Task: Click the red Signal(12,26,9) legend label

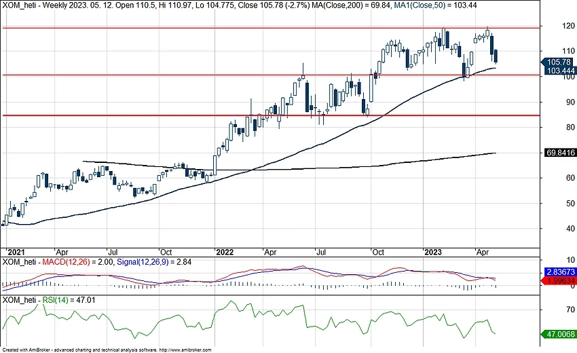Action: 137,262
